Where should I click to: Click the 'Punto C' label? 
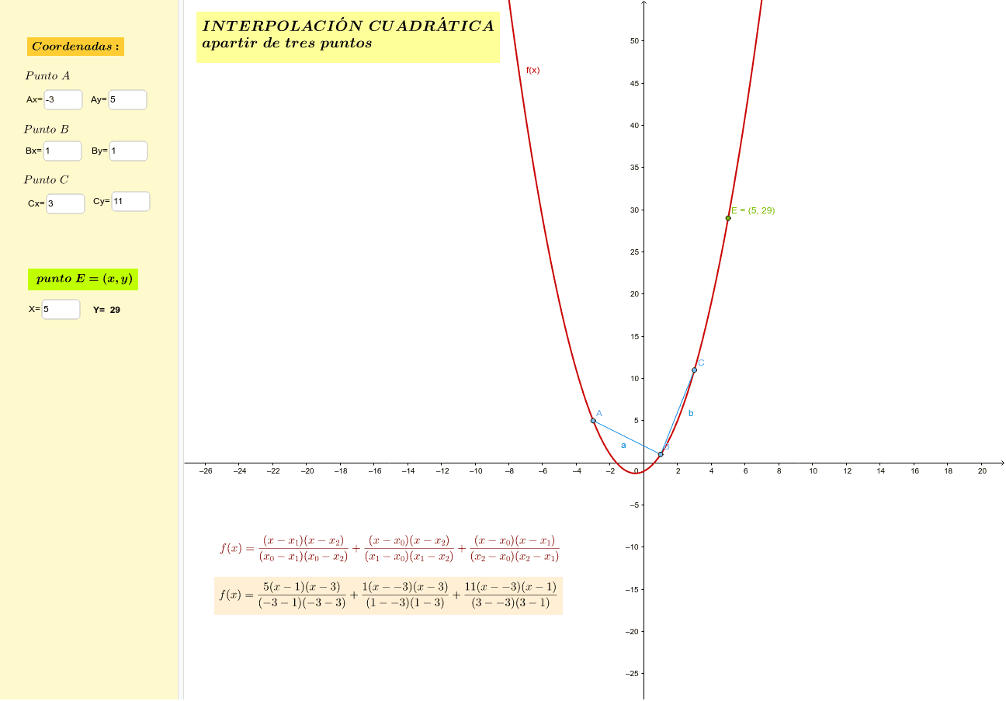(46, 179)
